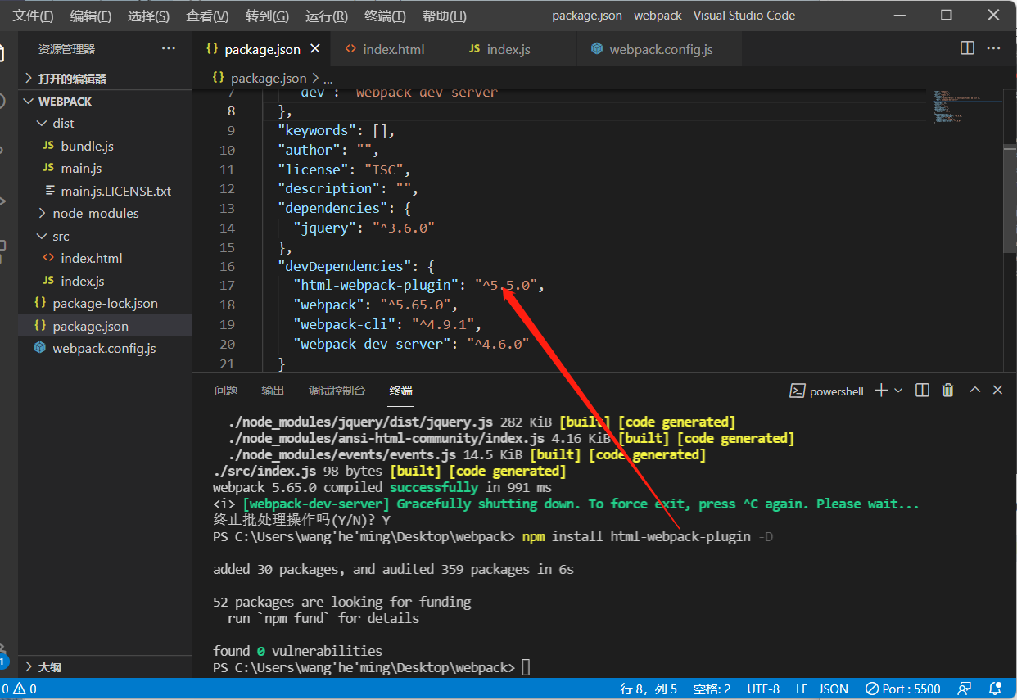This screenshot has height=700, width=1017.
Task: Click "html-webpack-plugin" key on line 17
Action: [x=376, y=286]
